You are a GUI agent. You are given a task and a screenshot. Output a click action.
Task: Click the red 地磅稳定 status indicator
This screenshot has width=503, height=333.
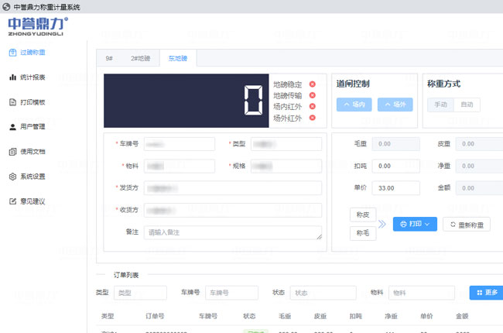point(313,84)
